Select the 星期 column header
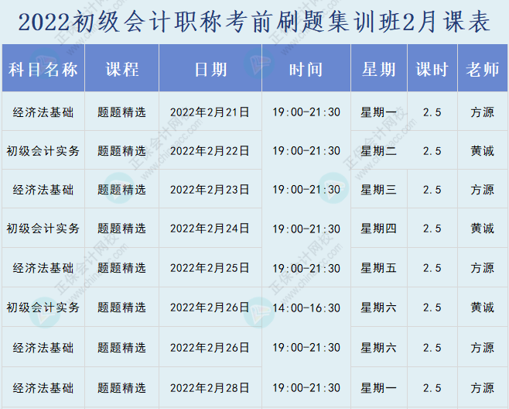 (379, 70)
